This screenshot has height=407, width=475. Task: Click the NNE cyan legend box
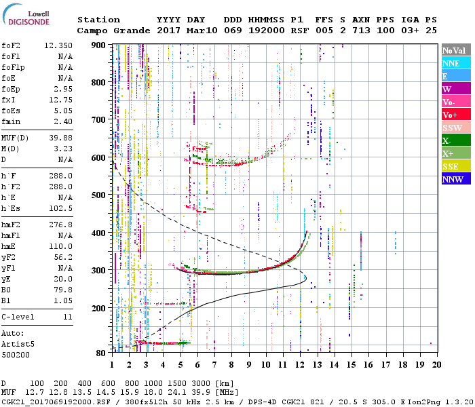tap(455, 63)
